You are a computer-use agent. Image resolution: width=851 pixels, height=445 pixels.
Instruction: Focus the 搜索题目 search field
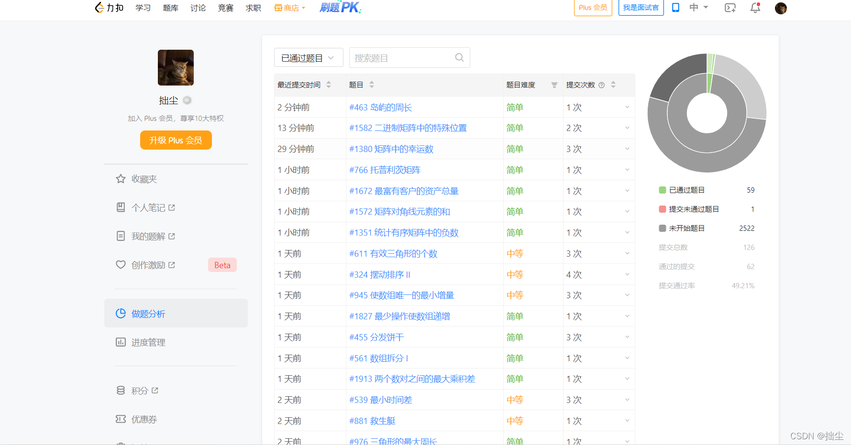tap(409, 57)
